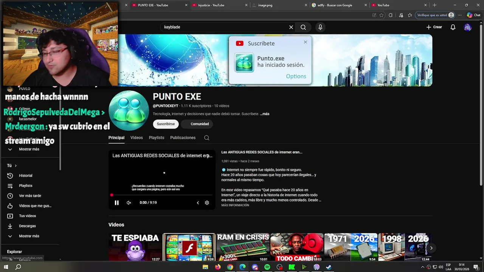
Task: Open the 1971 2026 video thumbnail
Action: pos(351,247)
